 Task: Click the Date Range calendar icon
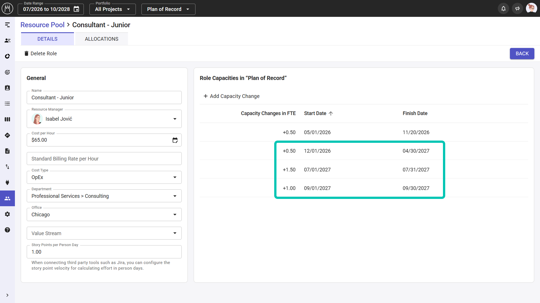click(x=76, y=9)
